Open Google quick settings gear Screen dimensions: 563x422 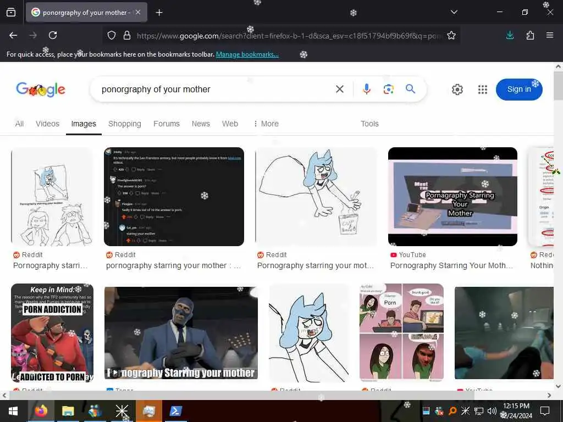(x=457, y=90)
